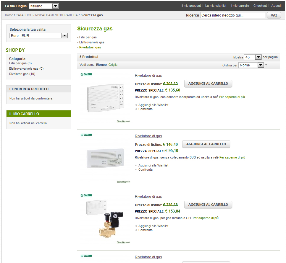The image size is (286, 263).
Task: Click Confronta for the second product
Action: (x=146, y=169)
